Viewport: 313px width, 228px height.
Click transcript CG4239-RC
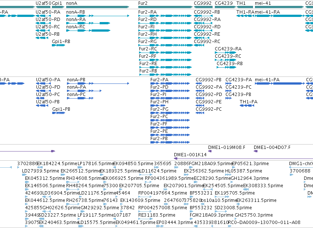pyautogui.click(x=225, y=60)
